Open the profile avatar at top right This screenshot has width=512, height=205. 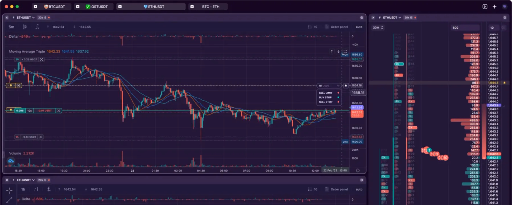click(505, 7)
